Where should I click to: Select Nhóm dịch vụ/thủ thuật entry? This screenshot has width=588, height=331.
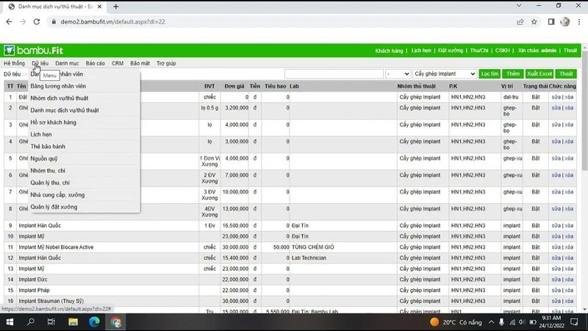pyautogui.click(x=60, y=98)
